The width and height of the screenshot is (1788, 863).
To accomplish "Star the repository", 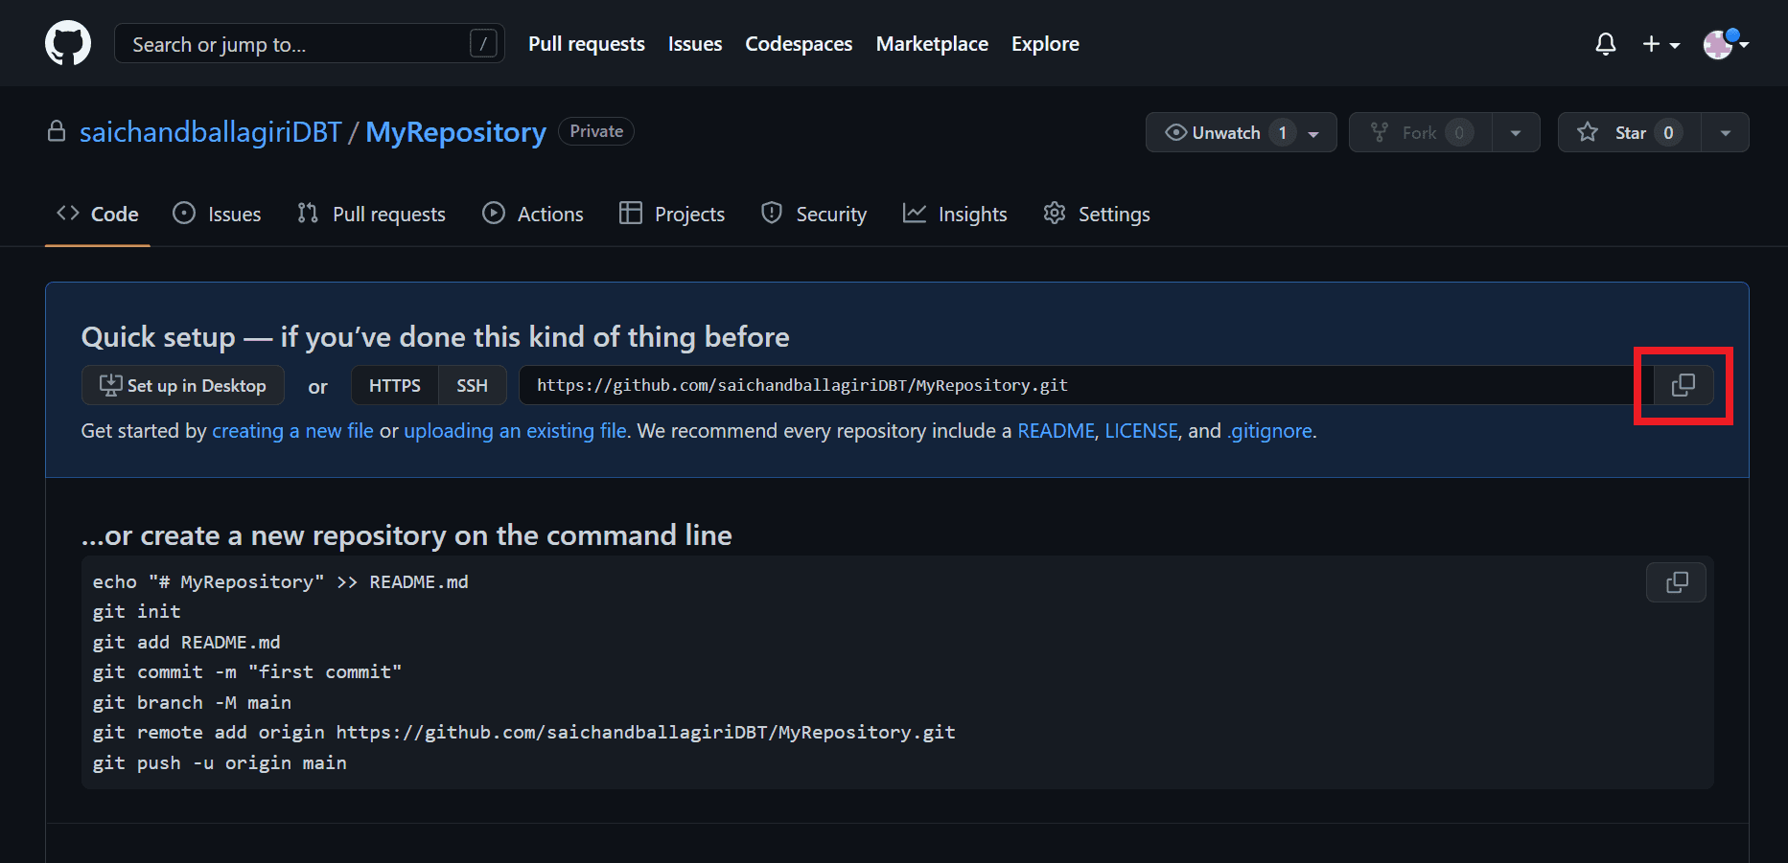I will pyautogui.click(x=1629, y=132).
